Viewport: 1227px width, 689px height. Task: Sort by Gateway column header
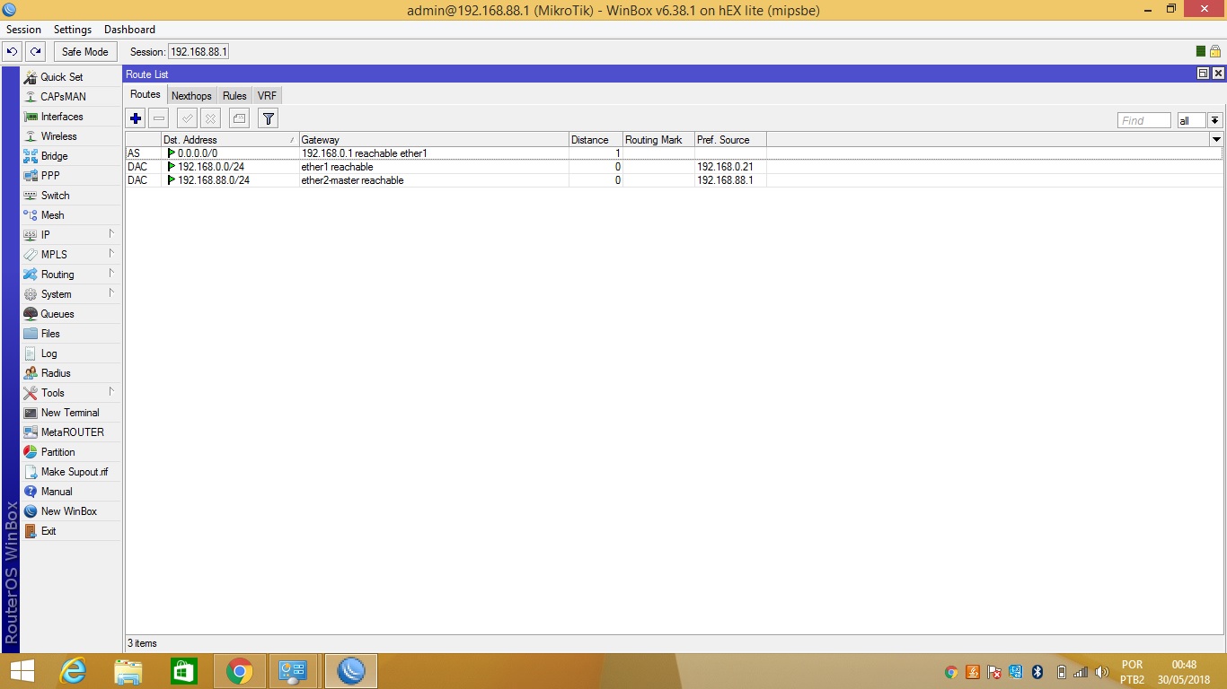(x=434, y=139)
